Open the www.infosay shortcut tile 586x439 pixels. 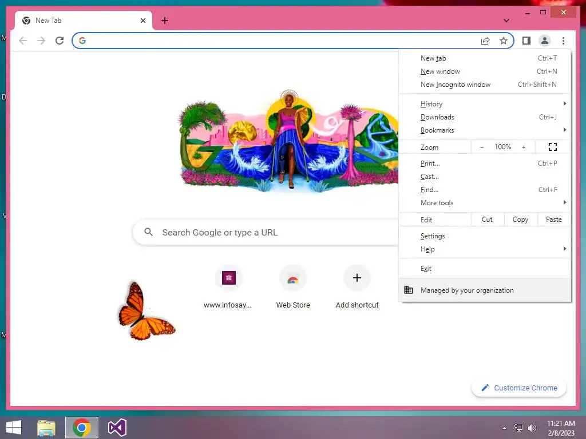point(228,288)
